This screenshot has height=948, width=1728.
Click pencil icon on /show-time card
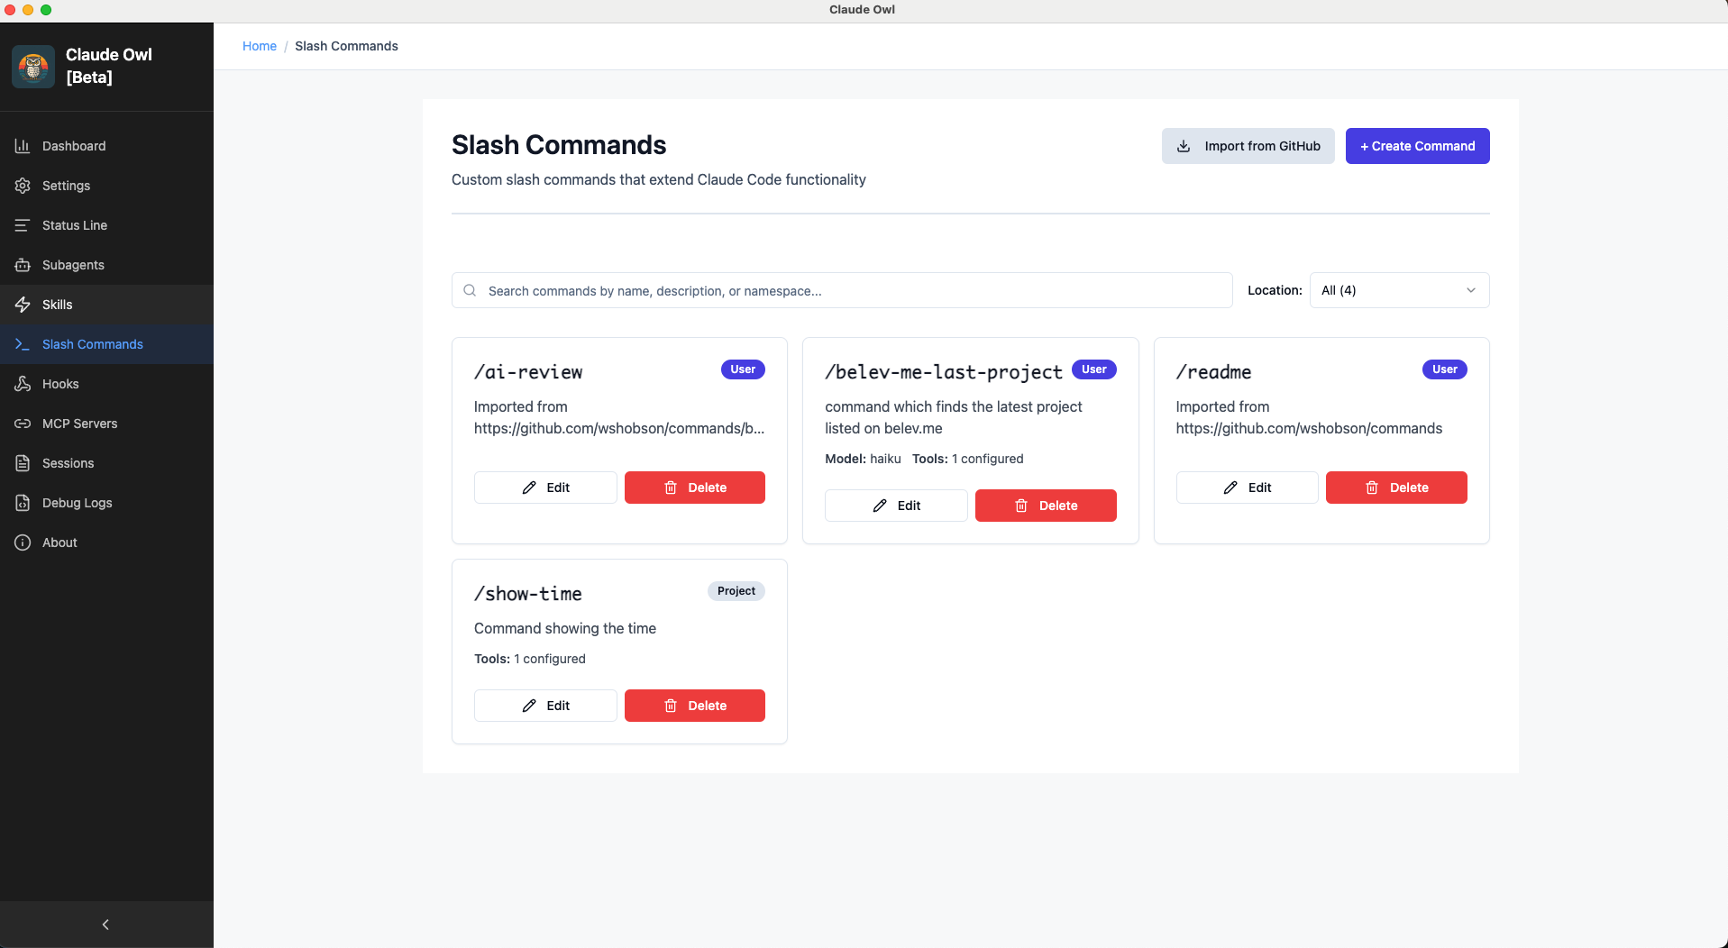529,706
